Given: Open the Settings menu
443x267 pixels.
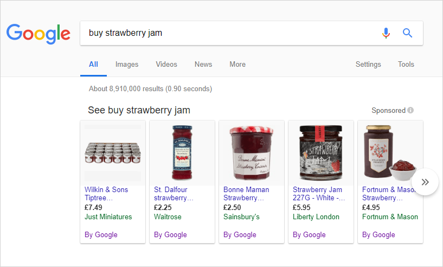Looking at the screenshot, I should click(368, 65).
